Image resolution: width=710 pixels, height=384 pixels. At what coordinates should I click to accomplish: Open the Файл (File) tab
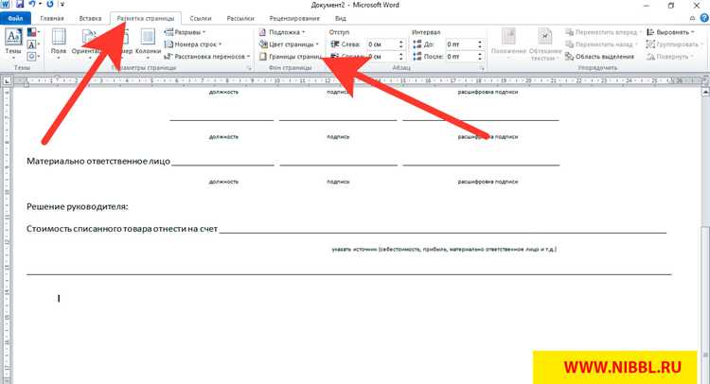(x=15, y=19)
